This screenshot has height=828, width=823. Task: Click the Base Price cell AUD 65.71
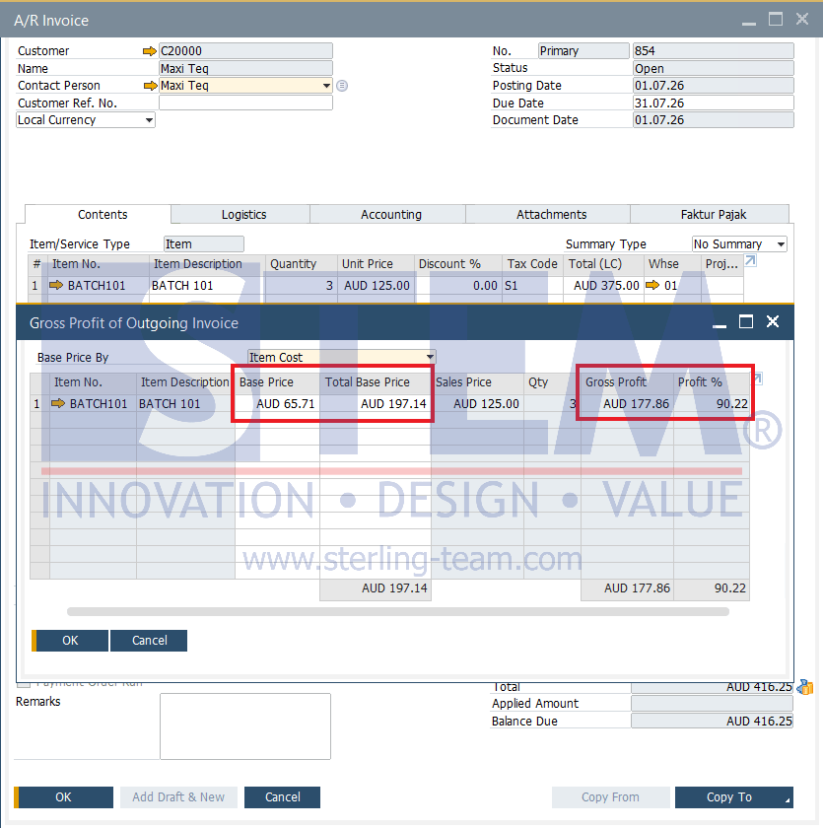pyautogui.click(x=277, y=404)
